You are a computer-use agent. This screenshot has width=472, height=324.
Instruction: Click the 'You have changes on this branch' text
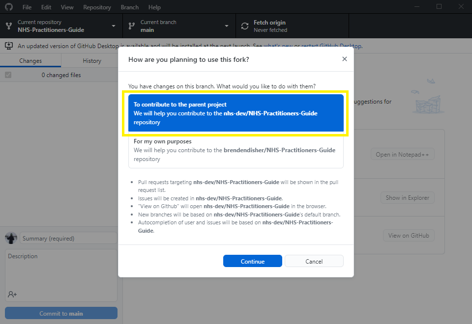coord(222,86)
